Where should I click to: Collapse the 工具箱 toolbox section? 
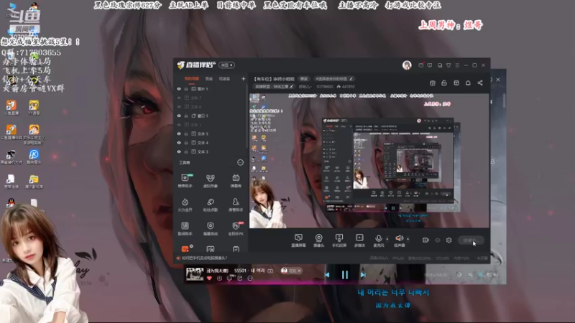[x=240, y=162]
